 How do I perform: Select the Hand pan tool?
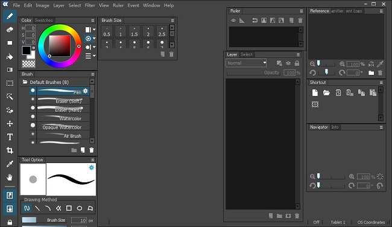(10, 177)
